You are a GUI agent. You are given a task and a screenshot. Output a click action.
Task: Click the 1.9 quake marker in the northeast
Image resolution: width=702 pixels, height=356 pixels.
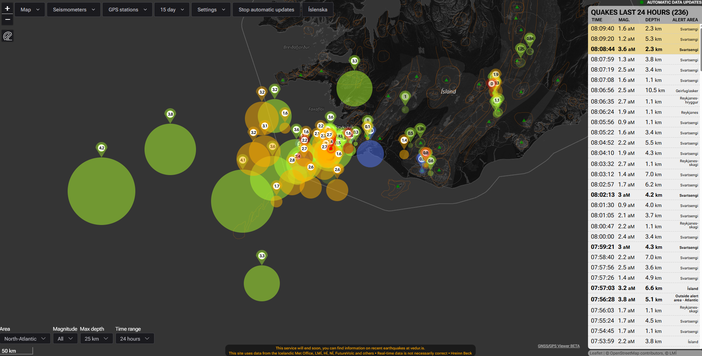(495, 75)
